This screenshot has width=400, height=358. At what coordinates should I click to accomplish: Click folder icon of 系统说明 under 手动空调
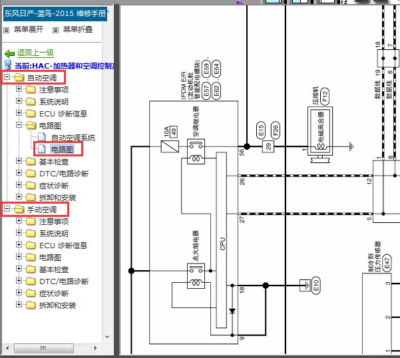click(x=31, y=234)
